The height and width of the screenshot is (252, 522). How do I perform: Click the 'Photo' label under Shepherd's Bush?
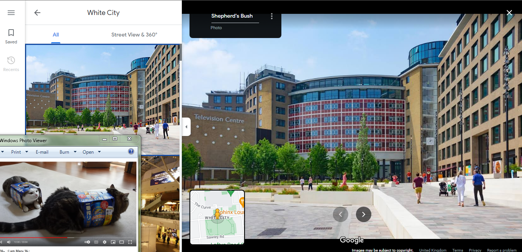pyautogui.click(x=216, y=28)
